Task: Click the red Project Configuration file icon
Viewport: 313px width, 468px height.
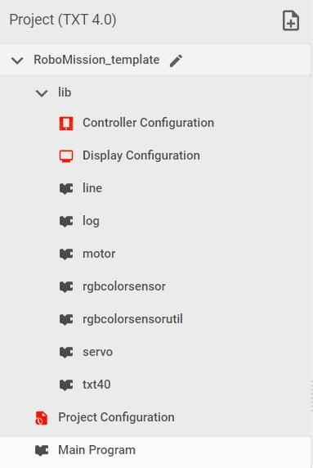Action: tap(42, 418)
